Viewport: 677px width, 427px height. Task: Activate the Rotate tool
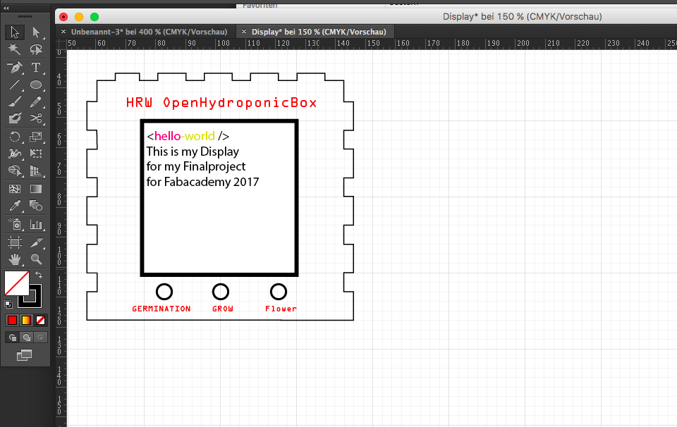pyautogui.click(x=14, y=137)
